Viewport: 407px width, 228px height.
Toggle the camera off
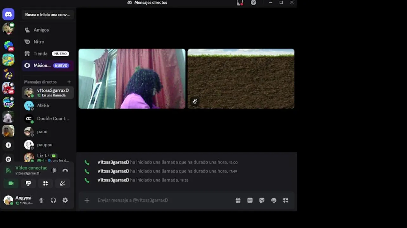point(11,183)
